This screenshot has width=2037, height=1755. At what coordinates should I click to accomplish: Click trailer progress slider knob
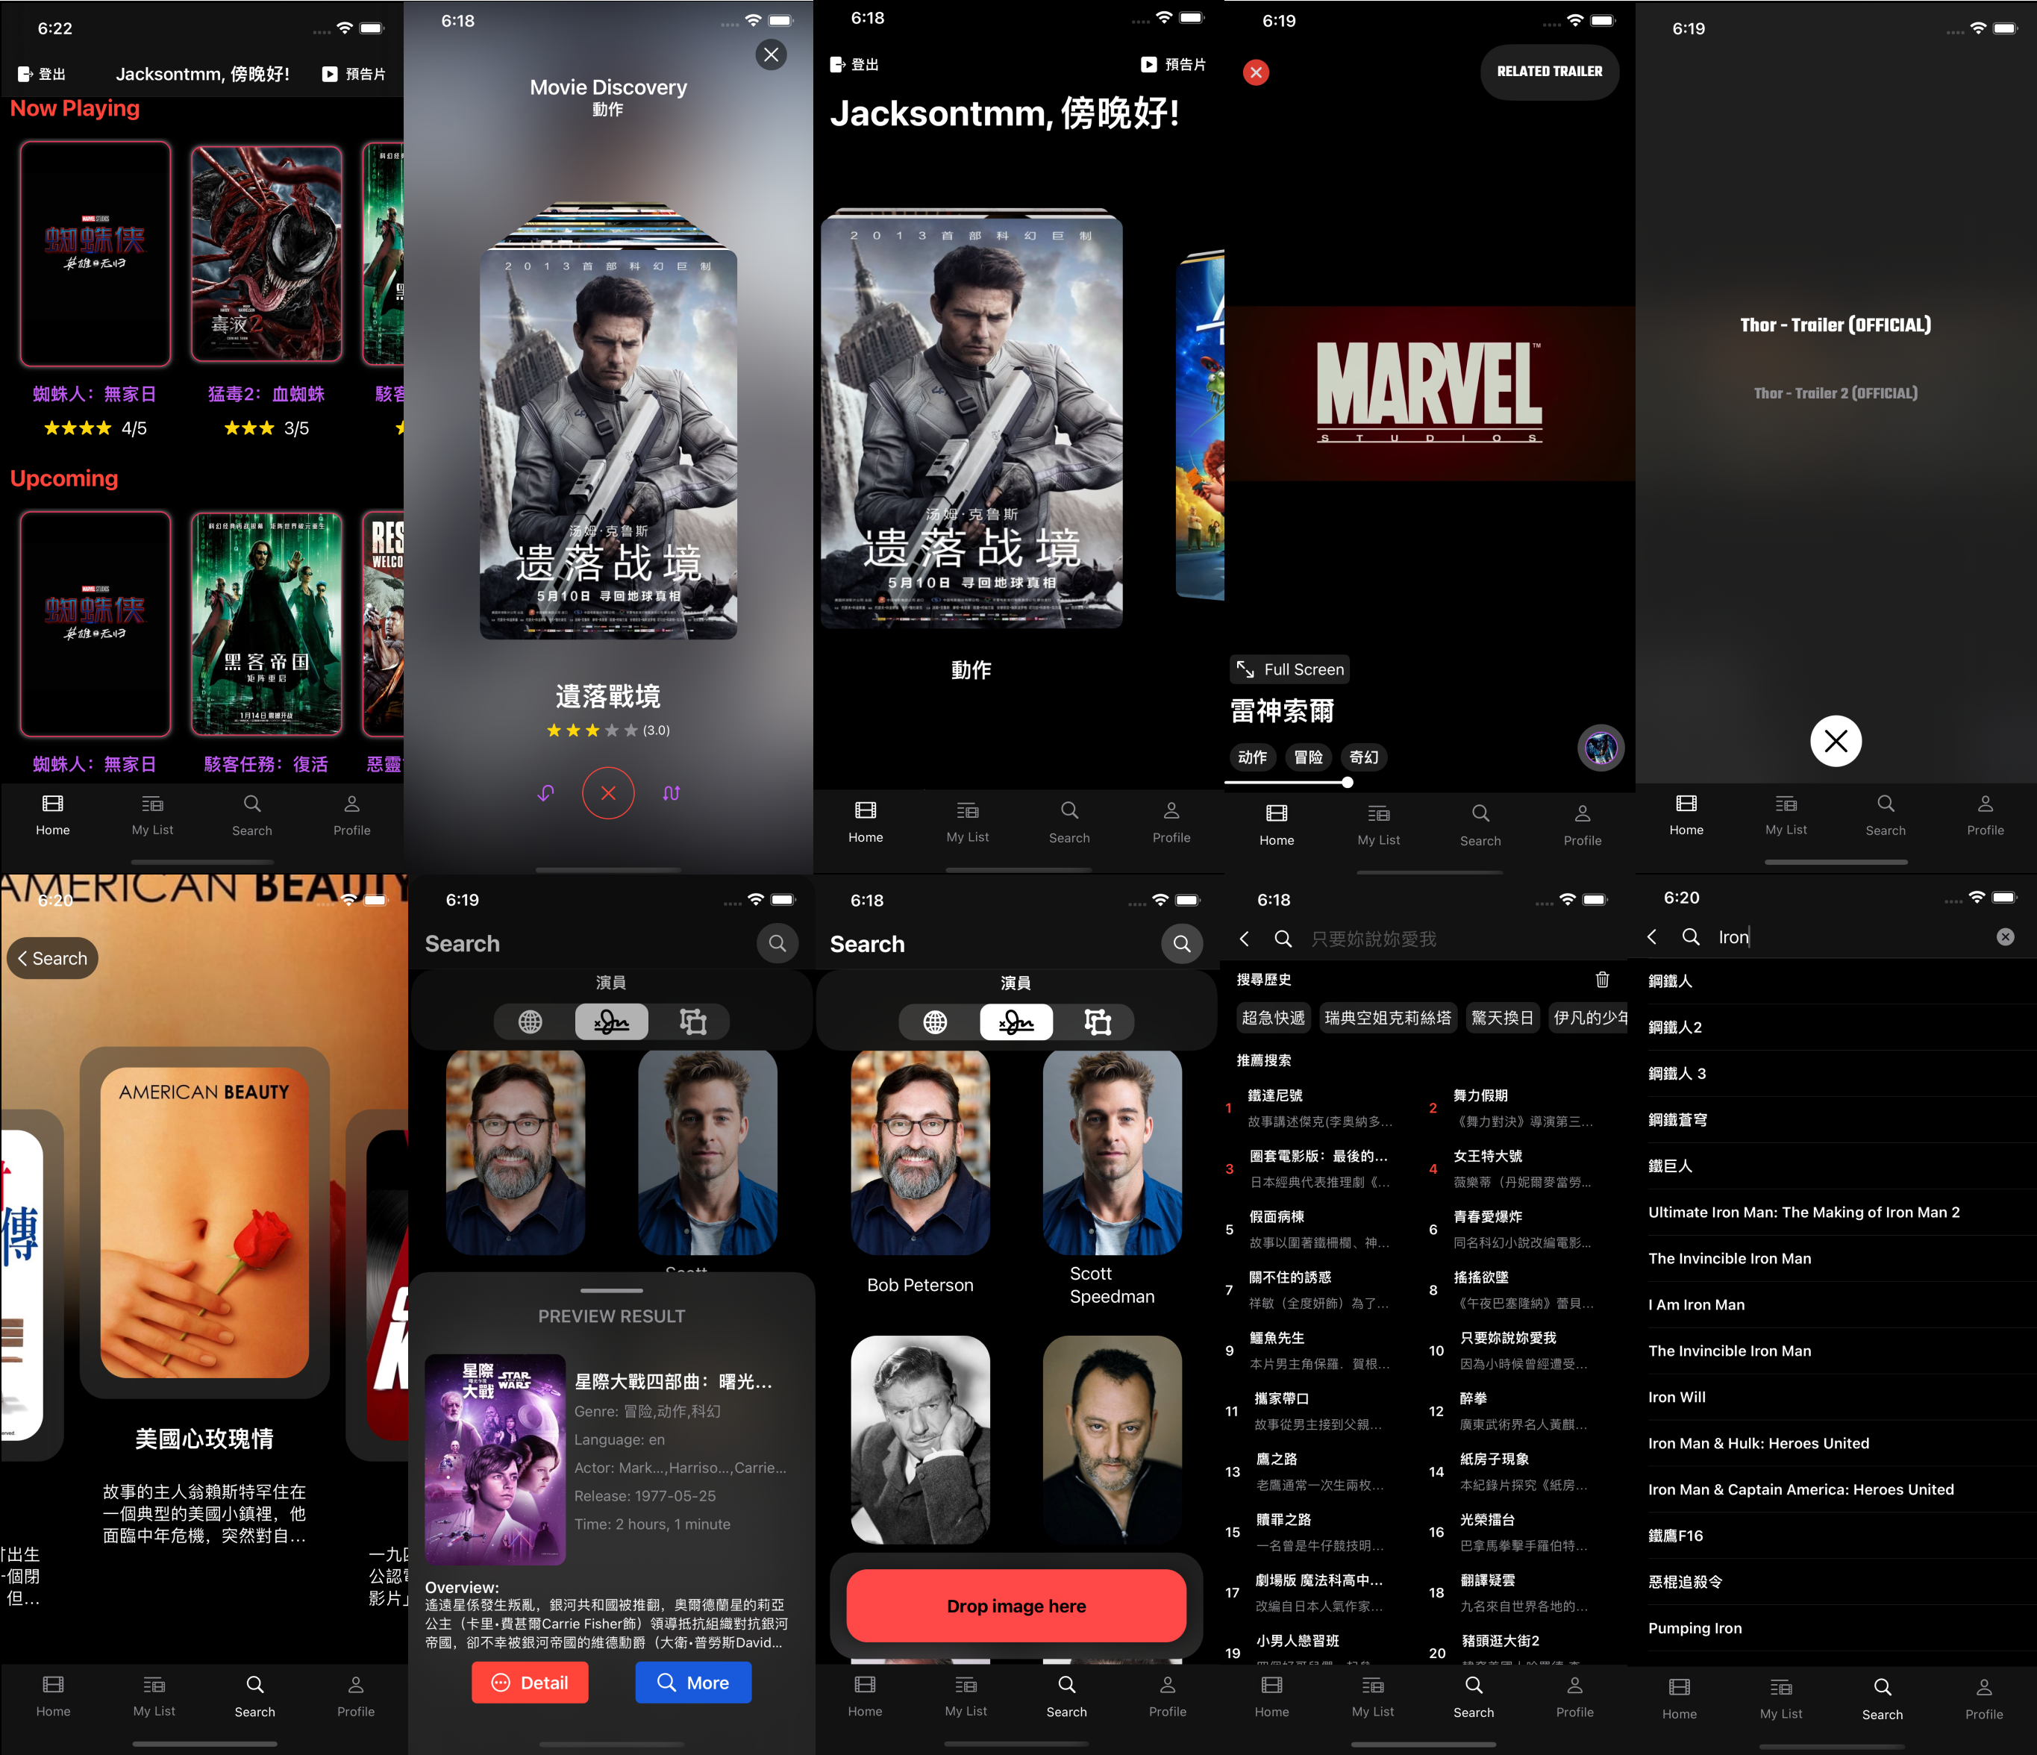[1347, 783]
